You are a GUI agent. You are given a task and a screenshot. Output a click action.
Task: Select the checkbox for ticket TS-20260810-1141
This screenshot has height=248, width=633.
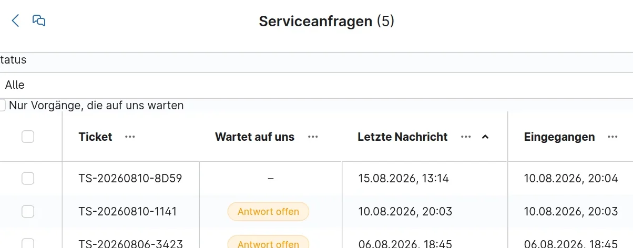(28, 212)
